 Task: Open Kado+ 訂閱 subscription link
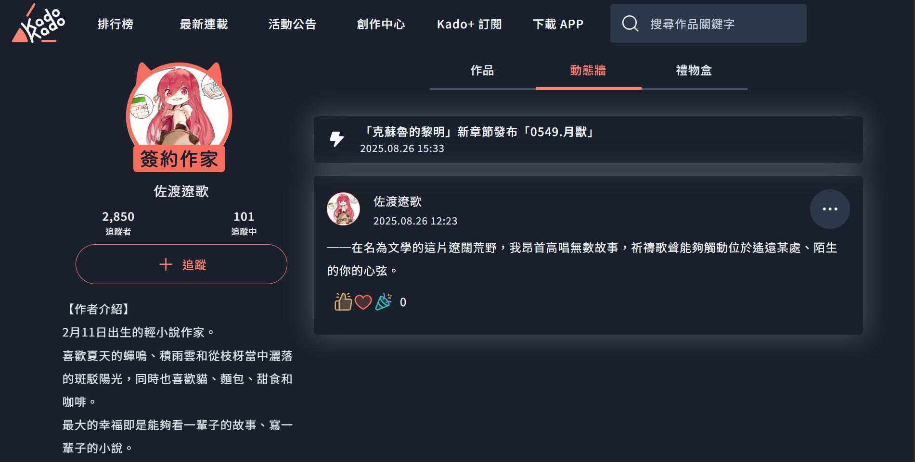click(x=469, y=24)
